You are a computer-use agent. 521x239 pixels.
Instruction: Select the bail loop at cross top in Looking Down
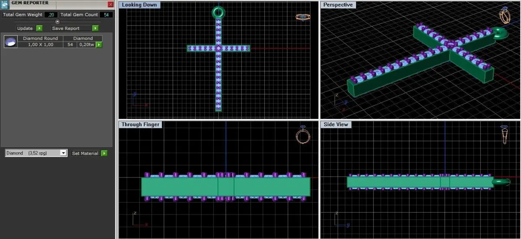click(218, 13)
